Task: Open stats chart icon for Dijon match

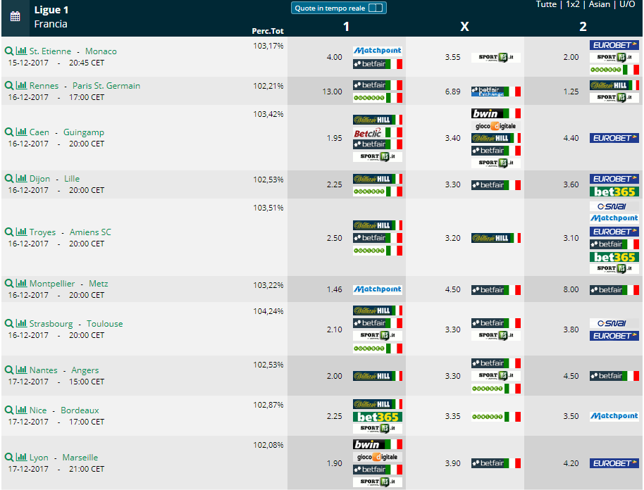Action: [x=21, y=178]
